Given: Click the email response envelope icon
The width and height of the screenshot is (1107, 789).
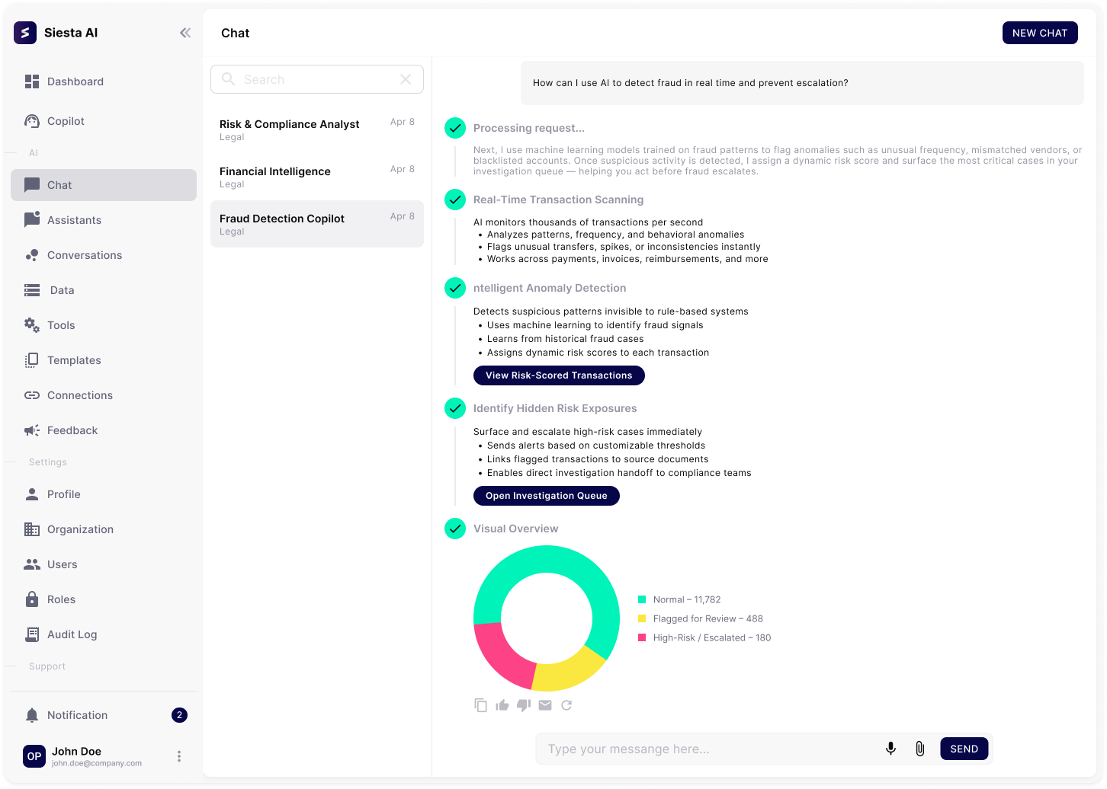Looking at the screenshot, I should pos(544,705).
